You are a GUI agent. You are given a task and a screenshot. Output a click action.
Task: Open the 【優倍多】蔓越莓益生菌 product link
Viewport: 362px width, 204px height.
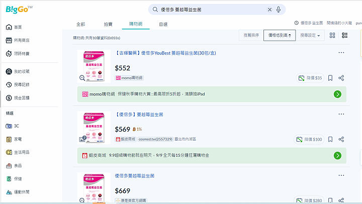click(x=139, y=115)
